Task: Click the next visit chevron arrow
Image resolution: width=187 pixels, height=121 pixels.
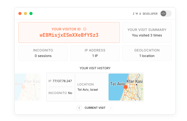Action: [111, 108]
